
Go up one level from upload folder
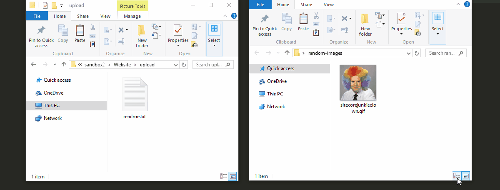pyautogui.click(x=63, y=65)
